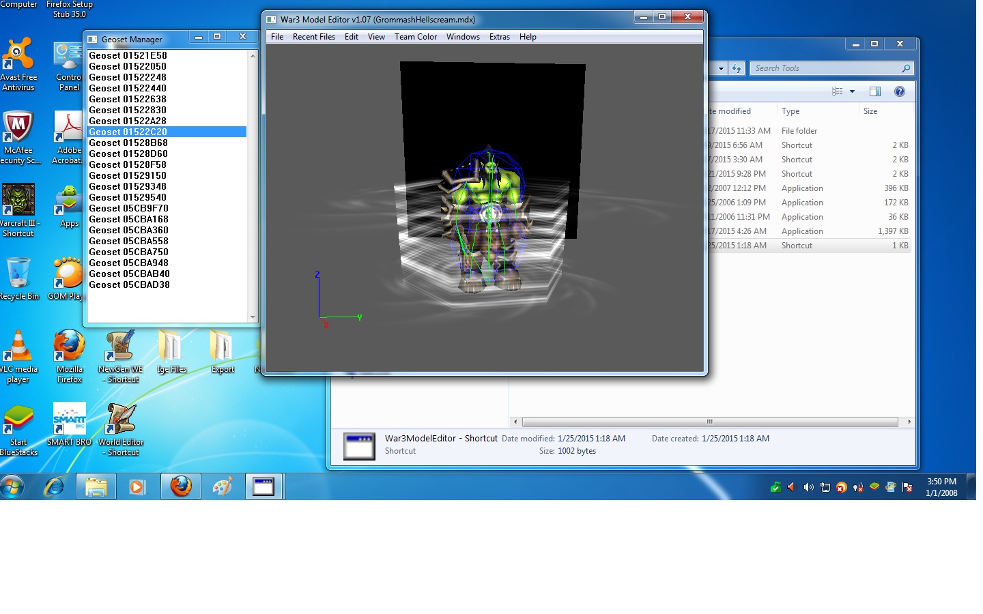The width and height of the screenshot is (983, 614).
Task: Open the Explorer view options dropdown arrow
Action: point(852,91)
